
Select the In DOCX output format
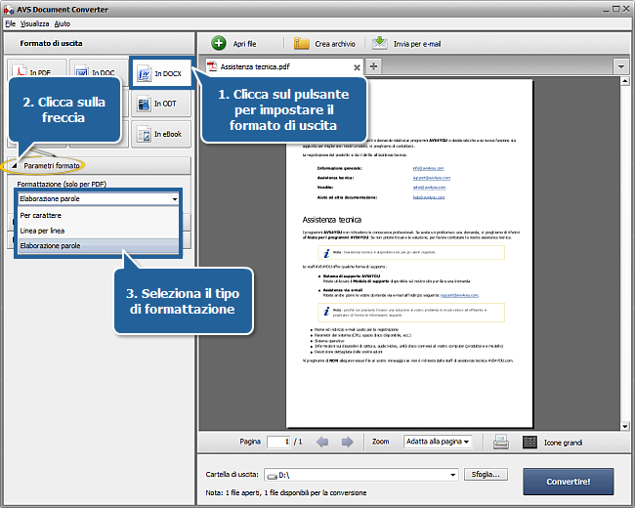(x=161, y=73)
